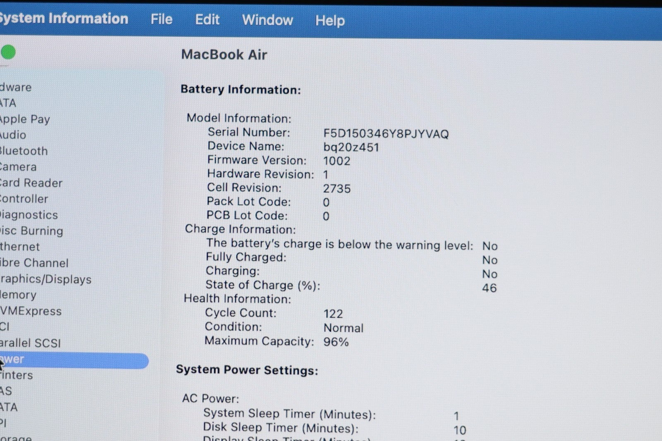Select Apple Pay in the sidebar
This screenshot has height=441, width=662.
point(25,119)
